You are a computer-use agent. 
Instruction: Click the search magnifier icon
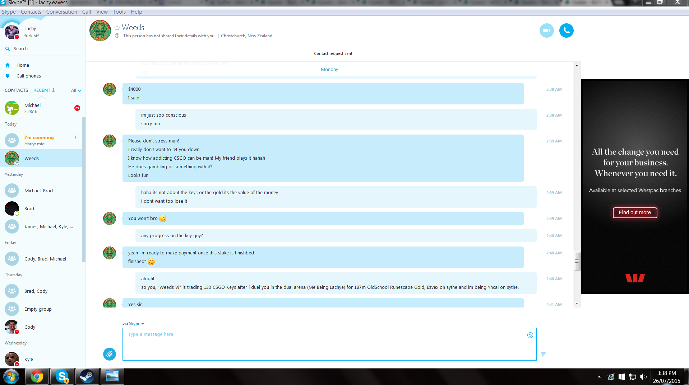(x=8, y=49)
